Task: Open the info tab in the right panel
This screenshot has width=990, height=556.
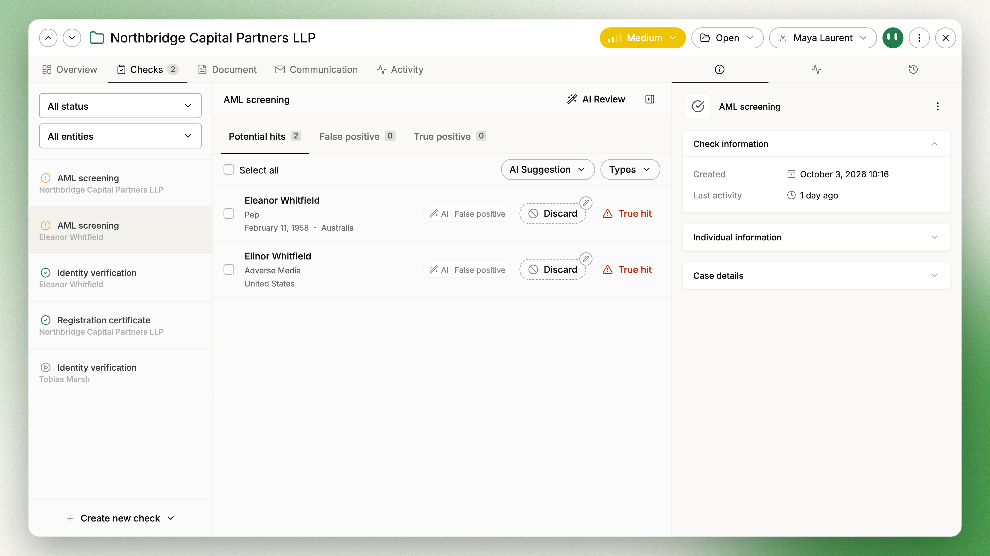Action: click(720, 69)
